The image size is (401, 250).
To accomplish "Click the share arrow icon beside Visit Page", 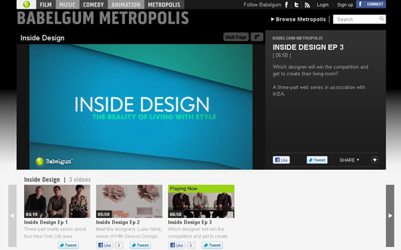I will coord(257,37).
